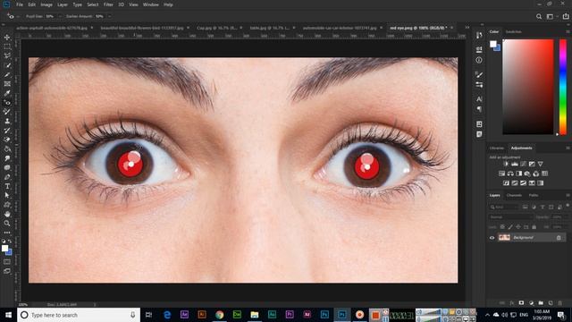Select the Red Eye tool in toolbar

click(7, 103)
